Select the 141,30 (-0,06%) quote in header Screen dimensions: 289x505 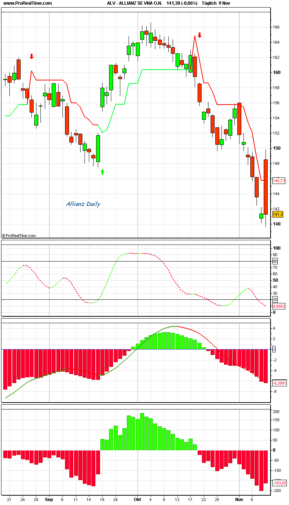coord(182,3)
